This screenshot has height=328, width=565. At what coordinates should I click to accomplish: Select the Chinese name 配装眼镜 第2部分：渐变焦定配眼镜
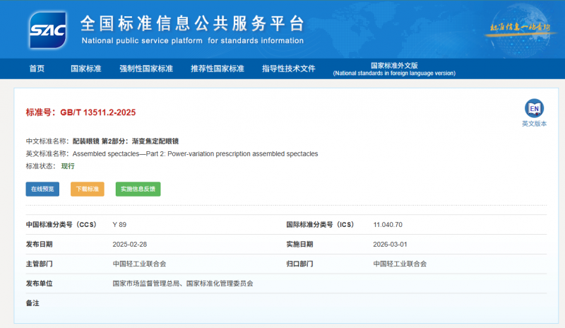click(x=126, y=141)
